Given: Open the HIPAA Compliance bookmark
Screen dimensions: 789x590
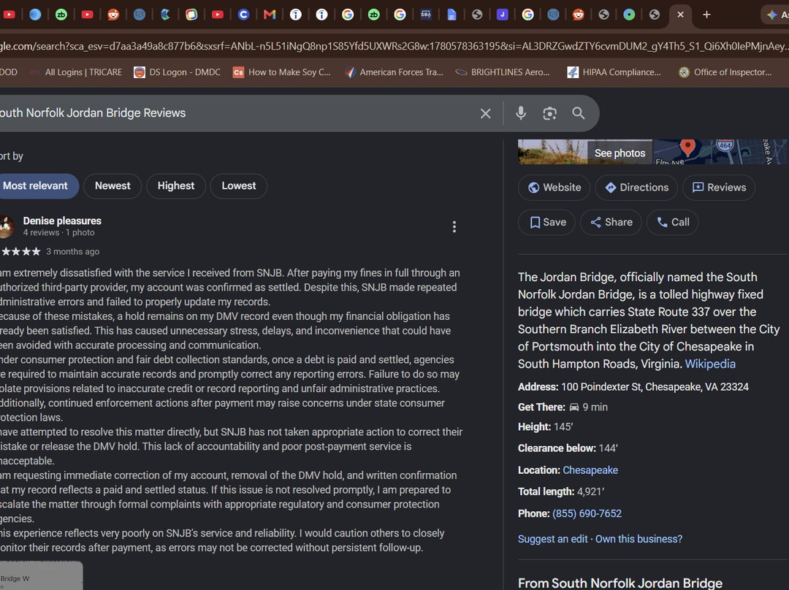Looking at the screenshot, I should tap(614, 72).
